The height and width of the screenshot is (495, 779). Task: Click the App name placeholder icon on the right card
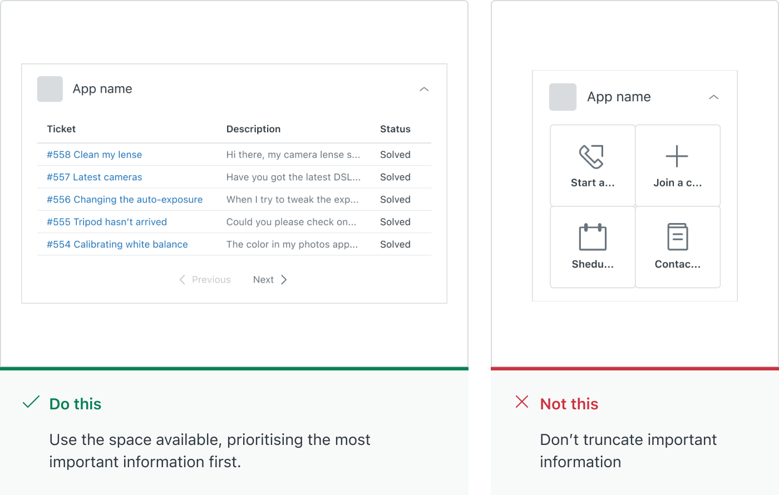click(x=563, y=96)
